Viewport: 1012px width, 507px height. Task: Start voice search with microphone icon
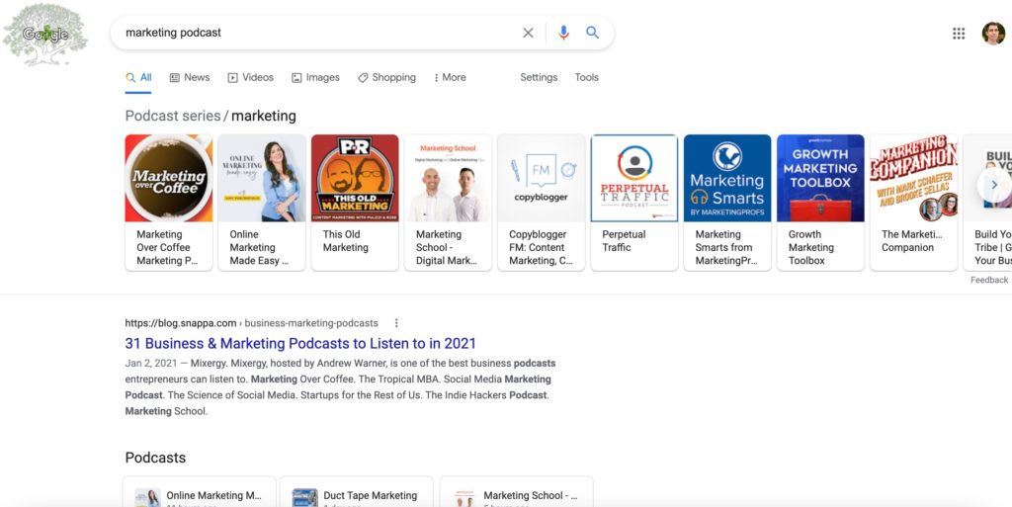[x=563, y=33]
